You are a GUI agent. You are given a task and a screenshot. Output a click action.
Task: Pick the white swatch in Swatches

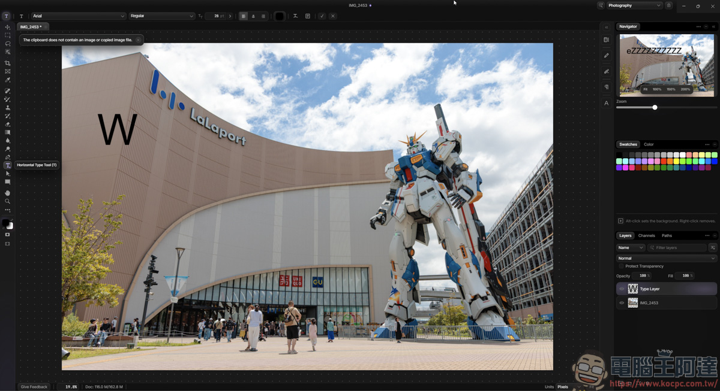683,155
